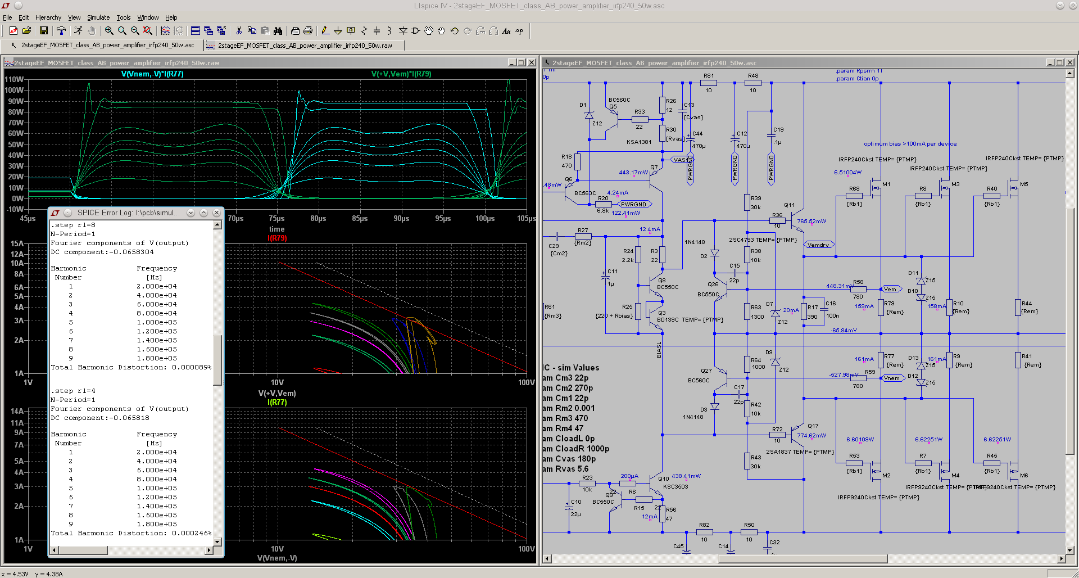Screen dimensions: 1079x578
Task: Rotate the selected component
Action: click(480, 31)
